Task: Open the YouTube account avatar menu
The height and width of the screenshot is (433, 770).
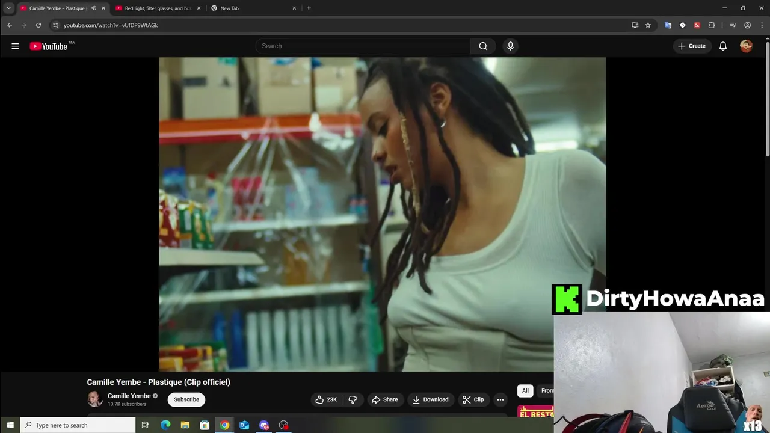Action: [x=746, y=46]
